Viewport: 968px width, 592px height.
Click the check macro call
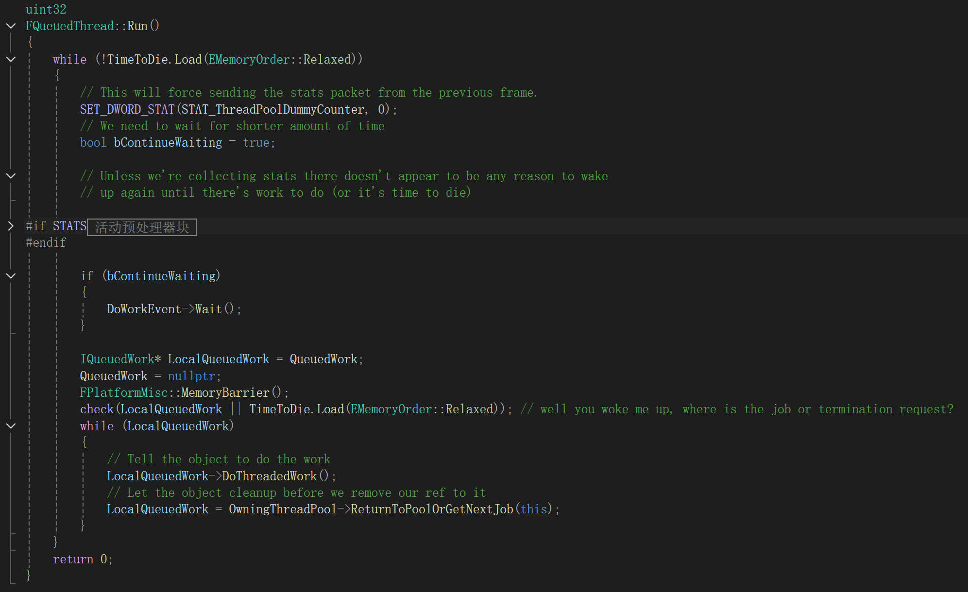point(97,409)
